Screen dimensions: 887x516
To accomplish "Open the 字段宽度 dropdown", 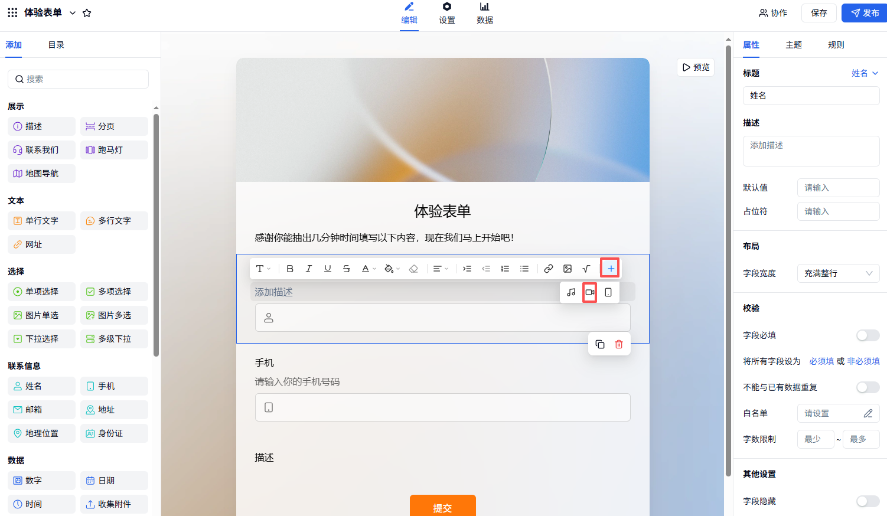I will pos(838,273).
